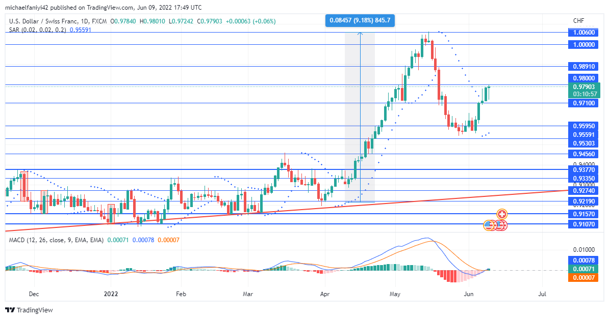This screenshot has height=319, width=609.
Task: Click the orange signal 0.00007 axis label
Action: (584, 277)
